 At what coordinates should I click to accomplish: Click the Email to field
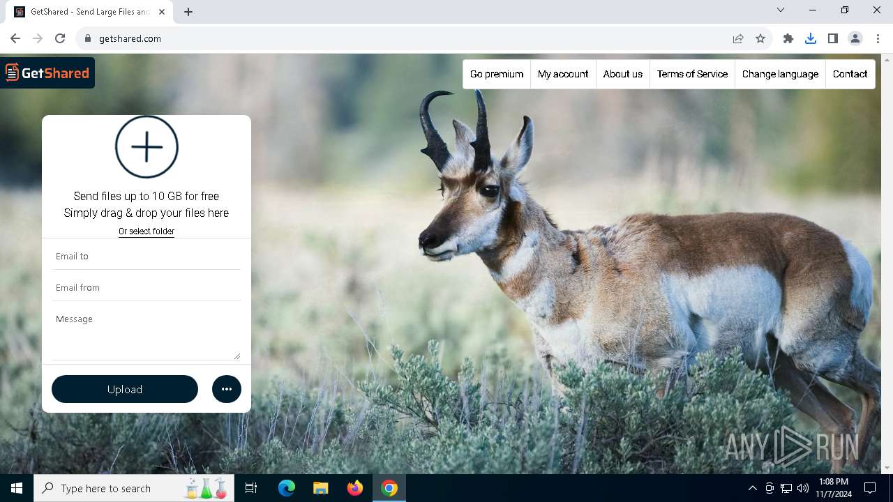coord(147,256)
